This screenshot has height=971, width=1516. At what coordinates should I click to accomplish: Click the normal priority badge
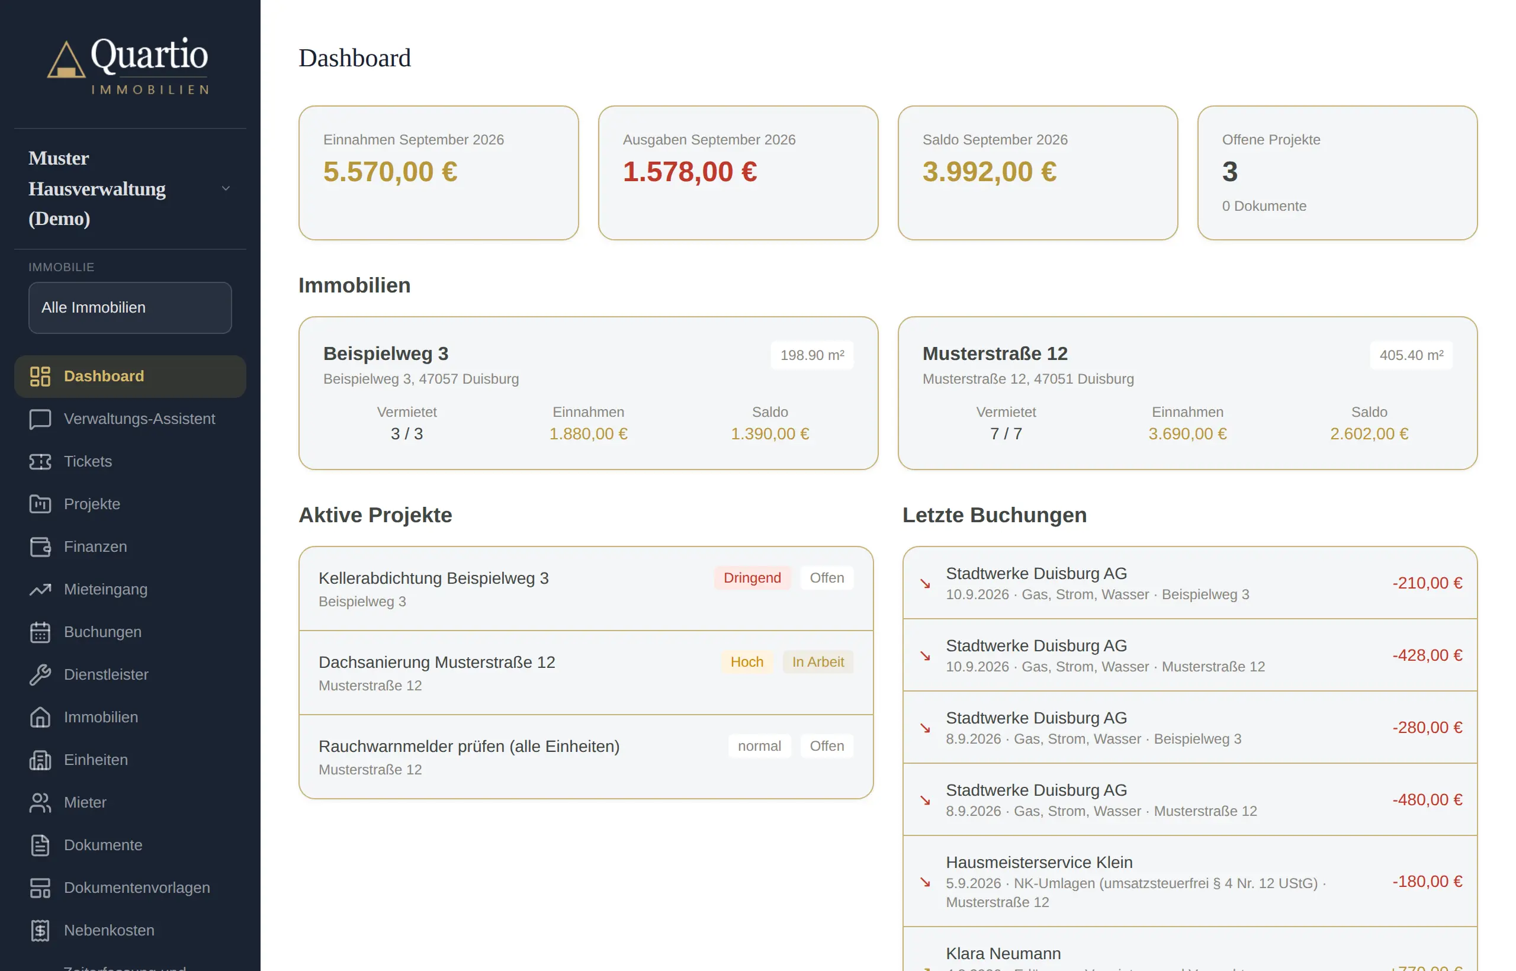coord(759,746)
